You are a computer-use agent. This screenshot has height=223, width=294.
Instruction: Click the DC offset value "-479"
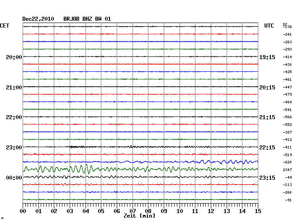(287, 94)
